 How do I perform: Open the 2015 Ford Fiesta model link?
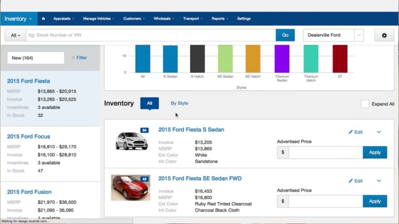pyautogui.click(x=29, y=81)
